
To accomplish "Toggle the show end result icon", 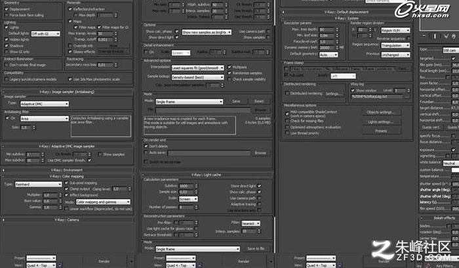I will 435,36.
